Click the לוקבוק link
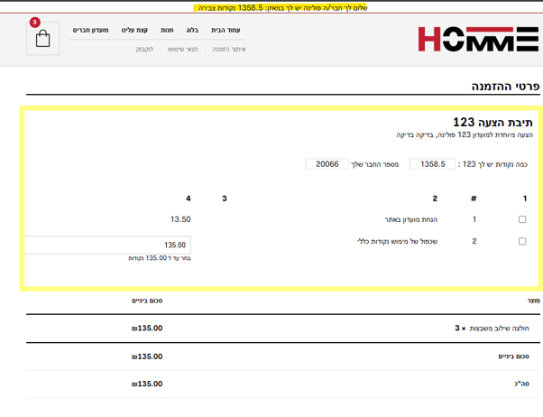This screenshot has height=417, width=543. tap(144, 50)
